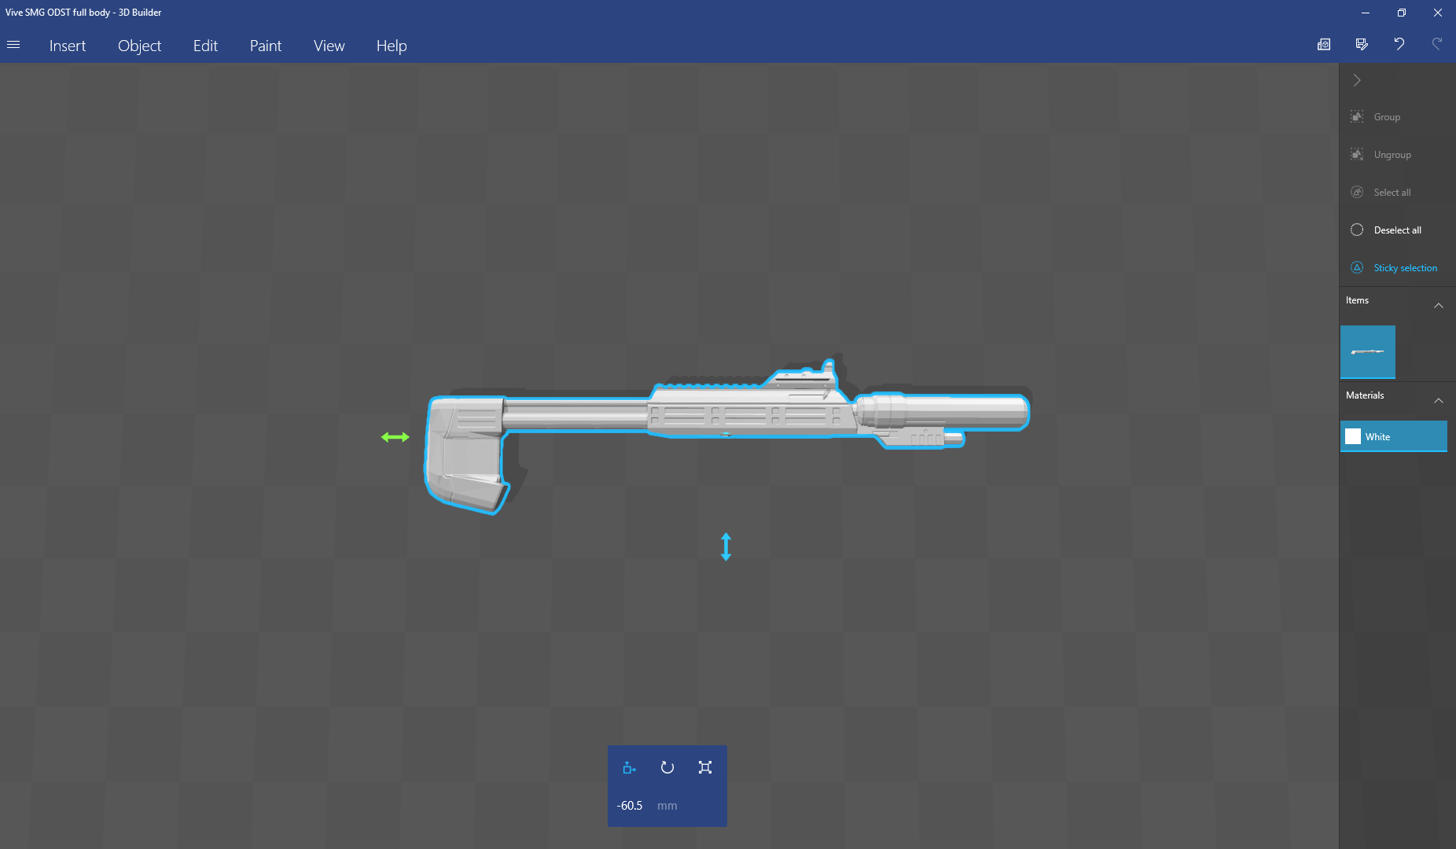Screen dimensions: 1456x849
Task: Click the Ungroup icon in side panel
Action: point(1357,155)
